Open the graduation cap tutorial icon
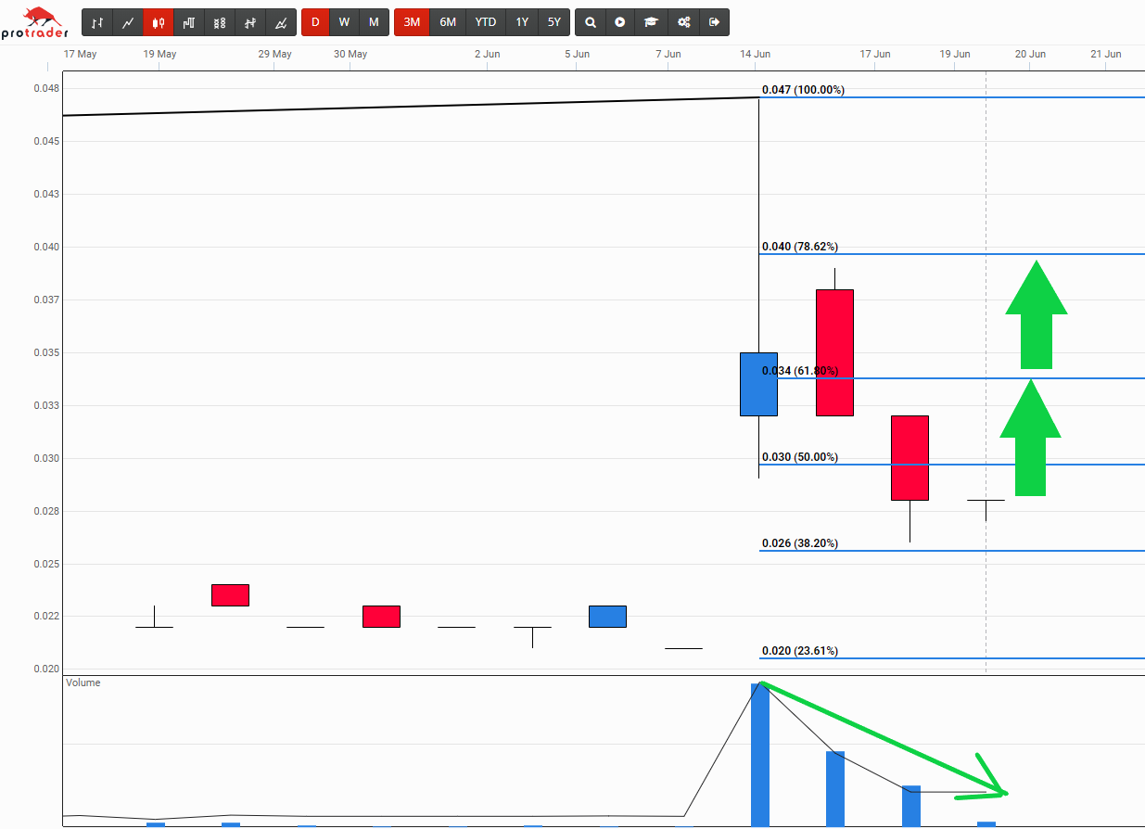 point(652,22)
